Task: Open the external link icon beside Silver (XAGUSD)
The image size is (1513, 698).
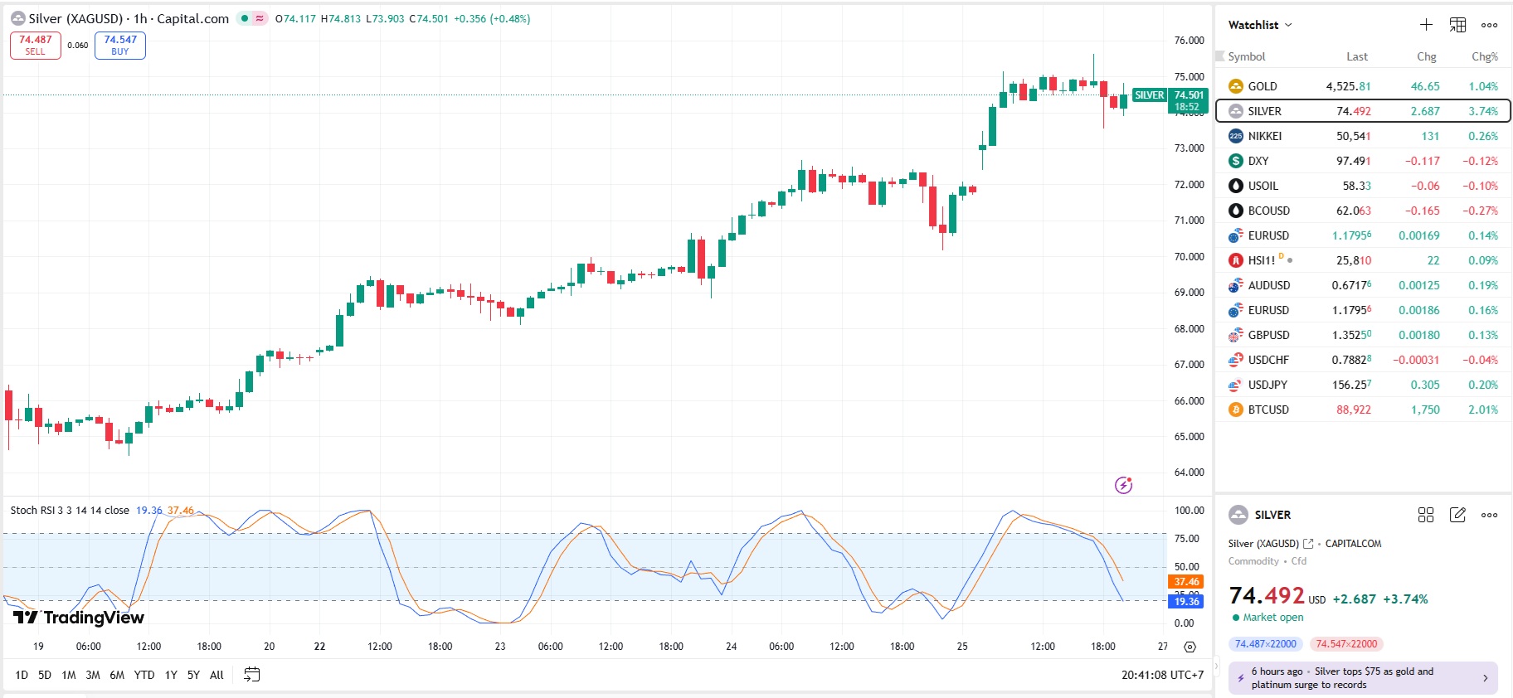Action: tap(1308, 544)
